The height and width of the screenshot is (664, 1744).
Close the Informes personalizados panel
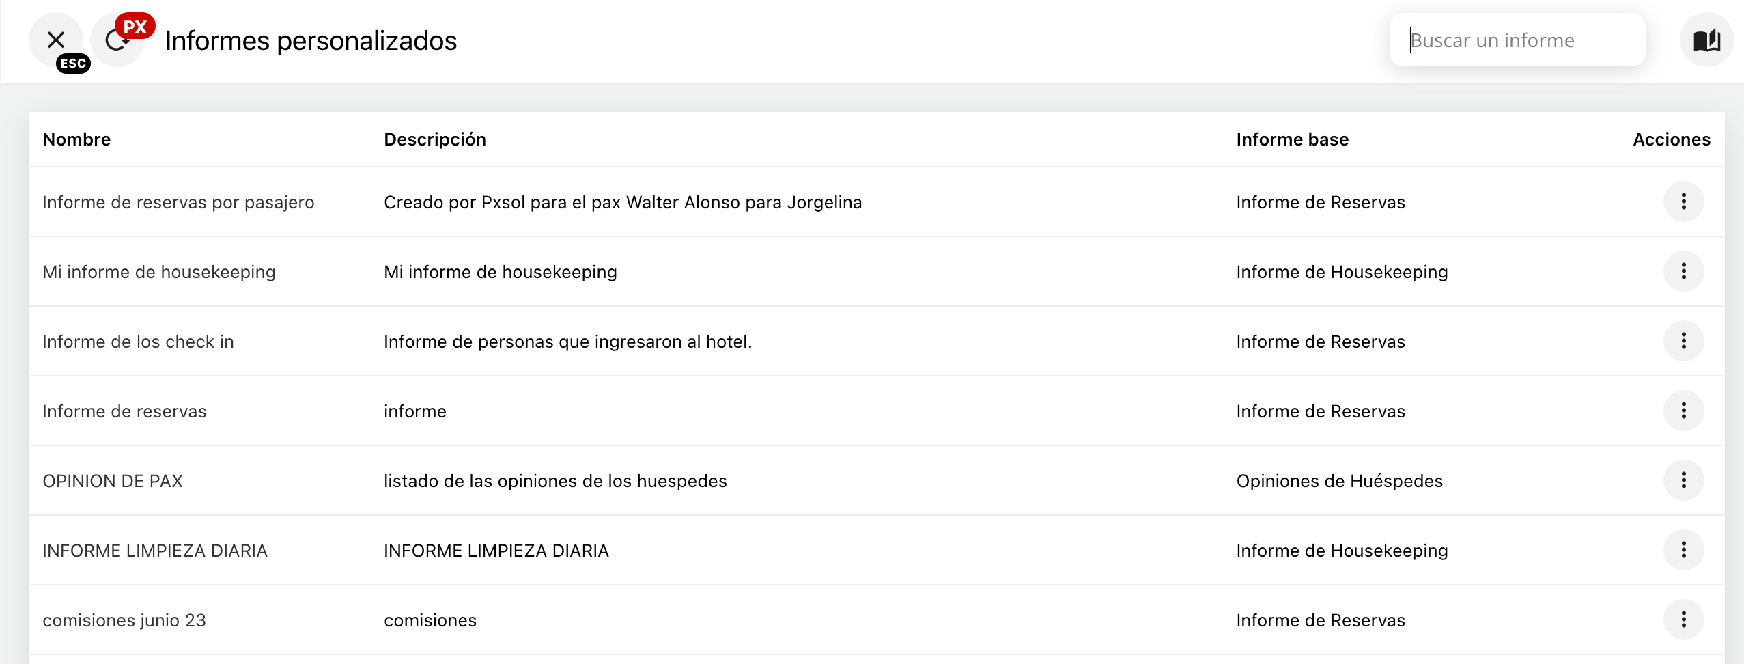tap(55, 40)
